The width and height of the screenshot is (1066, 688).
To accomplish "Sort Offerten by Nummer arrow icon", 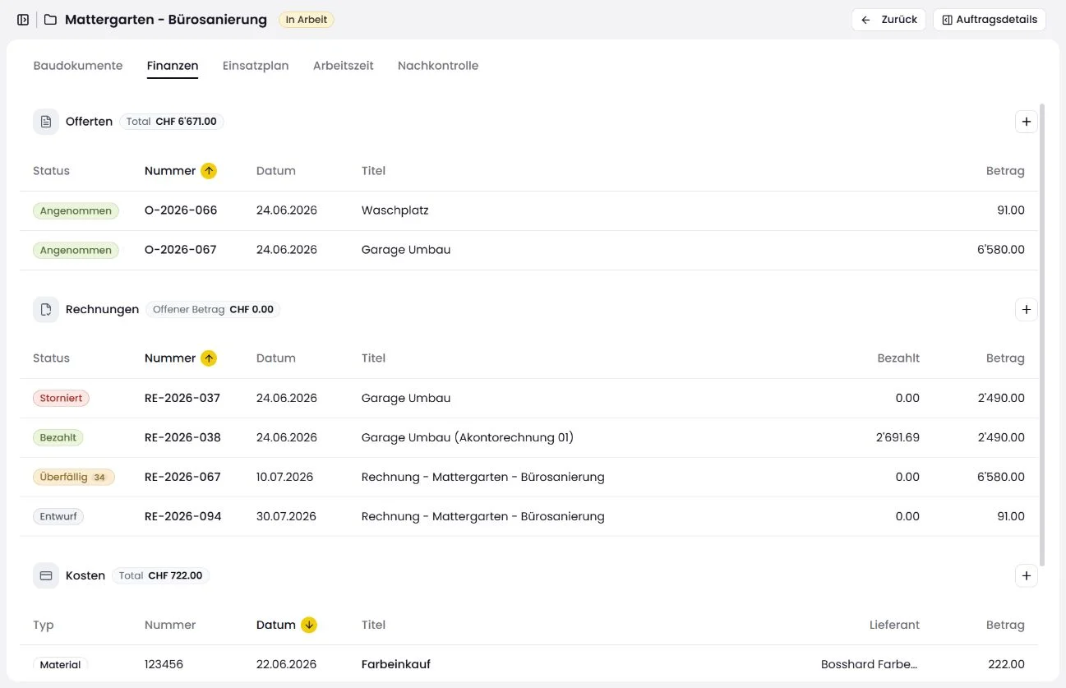I will click(x=209, y=171).
